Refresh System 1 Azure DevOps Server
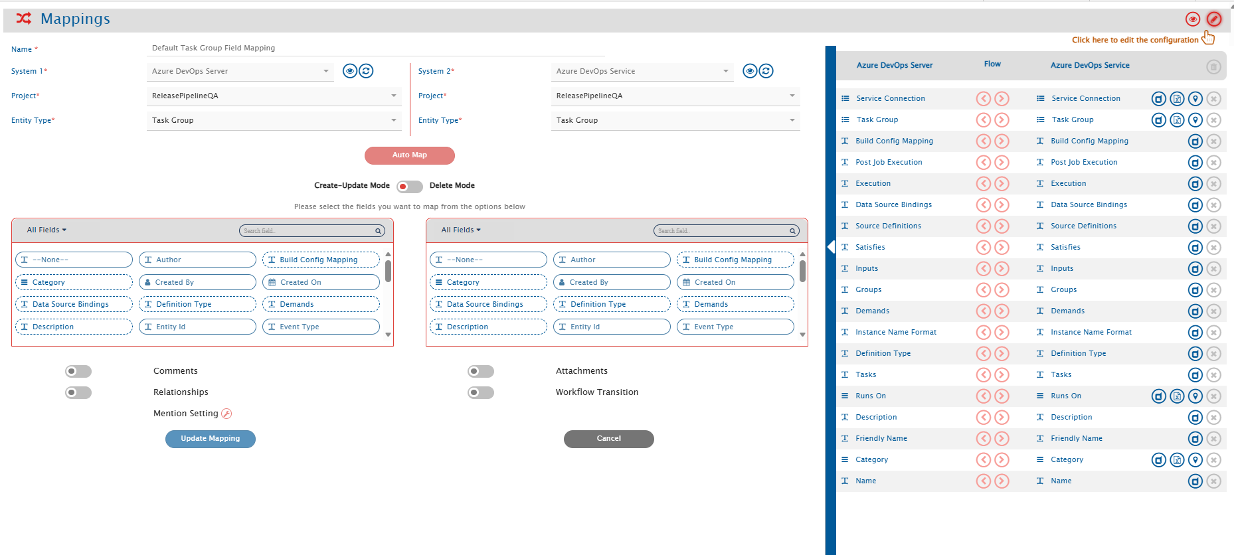 pyautogui.click(x=366, y=71)
